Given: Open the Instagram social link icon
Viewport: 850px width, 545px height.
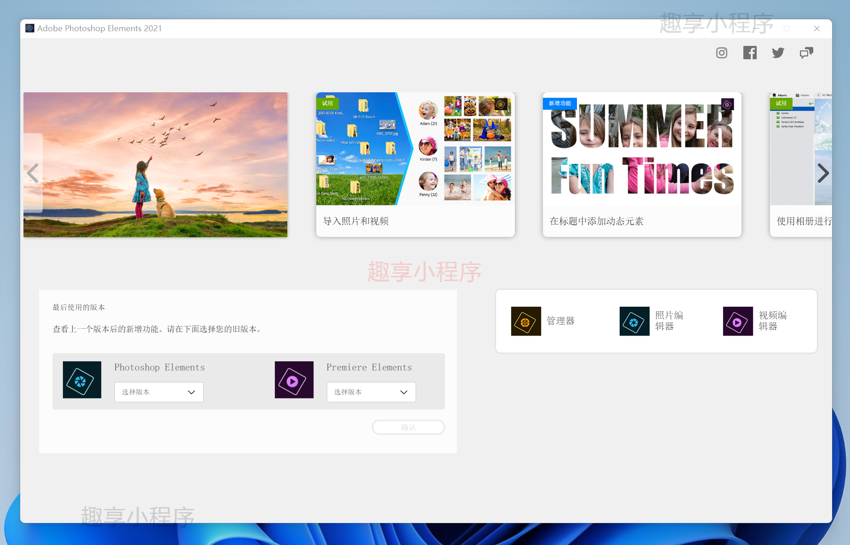Looking at the screenshot, I should tap(722, 53).
